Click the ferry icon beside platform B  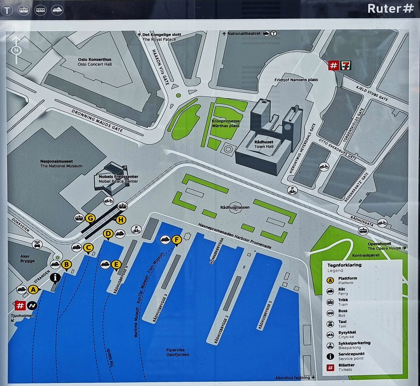point(55,264)
